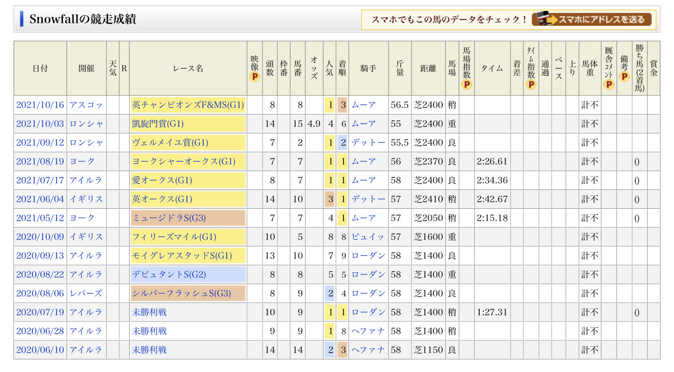Open ミュージドラS(G3) race link
674x372 pixels.
pos(169,218)
